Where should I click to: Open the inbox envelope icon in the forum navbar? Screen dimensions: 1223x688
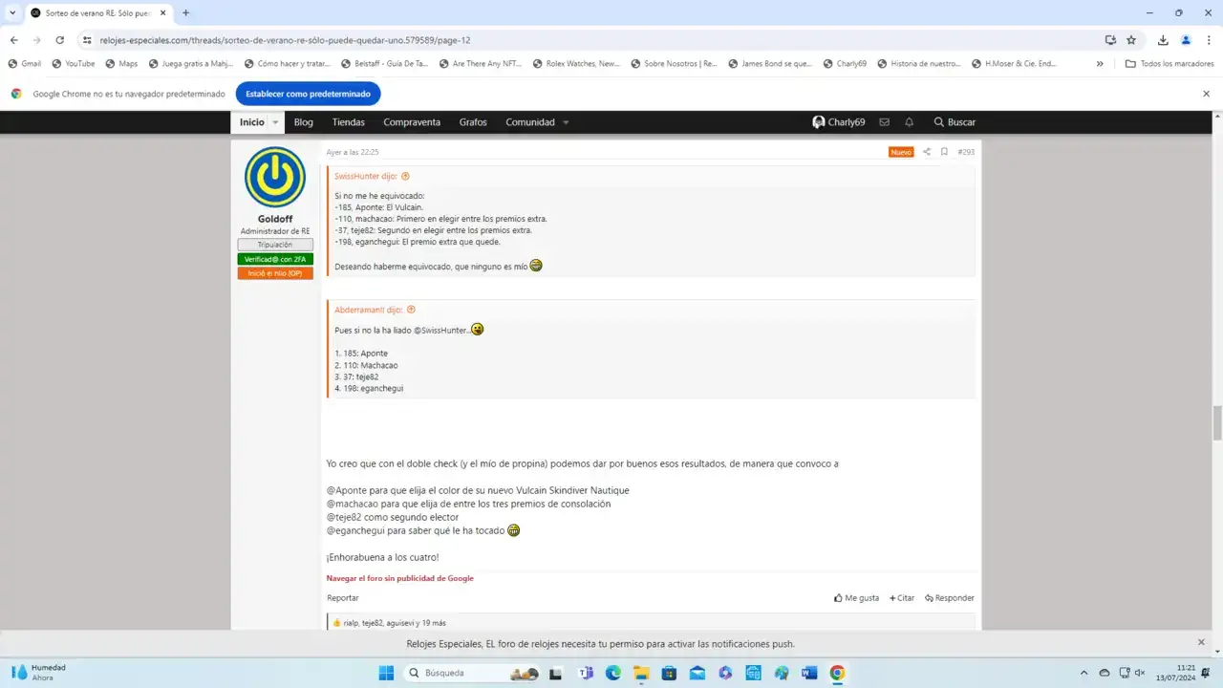coord(884,122)
